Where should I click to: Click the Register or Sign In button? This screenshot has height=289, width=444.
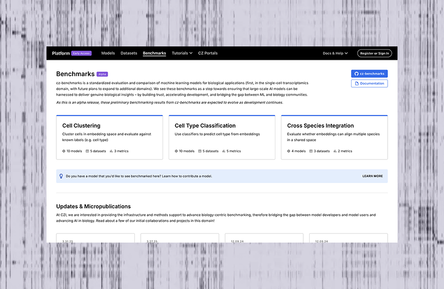coord(374,53)
